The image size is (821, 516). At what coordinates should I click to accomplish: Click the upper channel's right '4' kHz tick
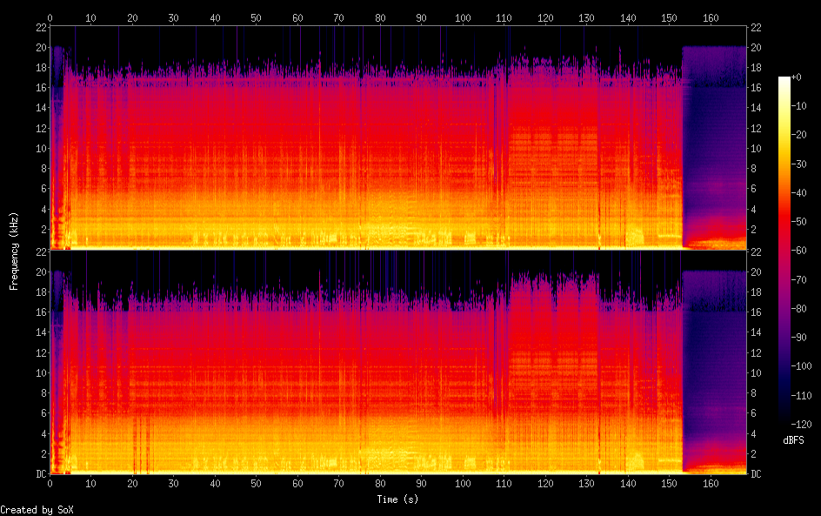(753, 209)
